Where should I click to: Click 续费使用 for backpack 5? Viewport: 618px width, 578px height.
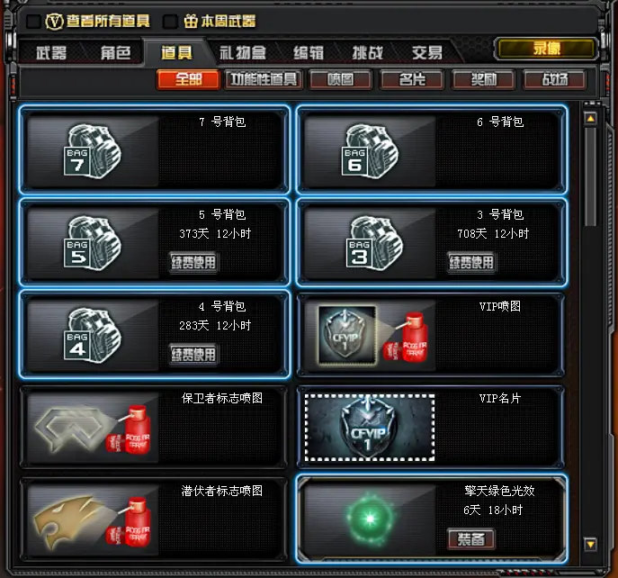[x=193, y=262]
